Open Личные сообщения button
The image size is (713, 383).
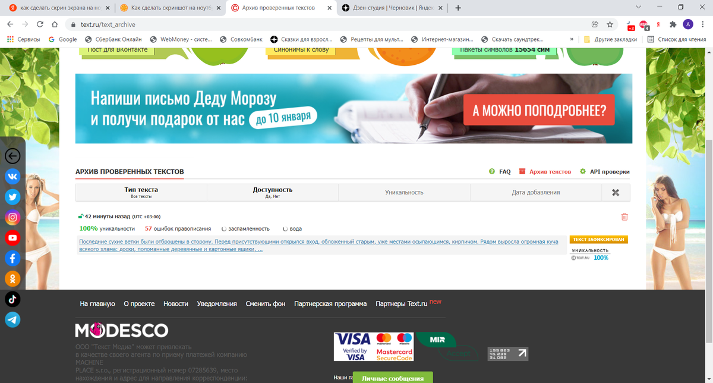click(393, 378)
